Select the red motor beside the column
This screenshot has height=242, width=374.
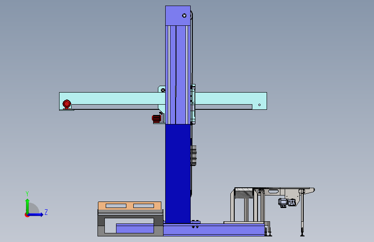pyautogui.click(x=157, y=118)
